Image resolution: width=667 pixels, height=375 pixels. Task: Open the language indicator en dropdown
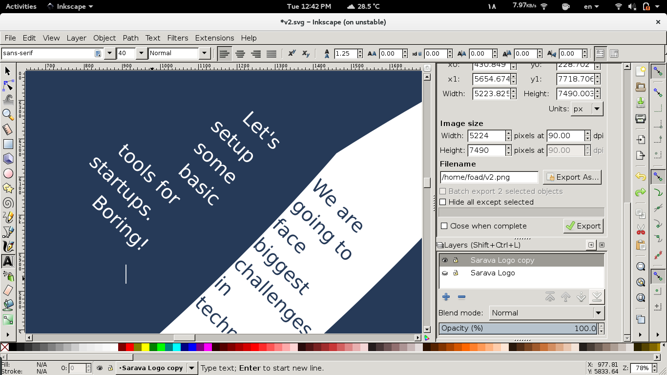coord(592,6)
